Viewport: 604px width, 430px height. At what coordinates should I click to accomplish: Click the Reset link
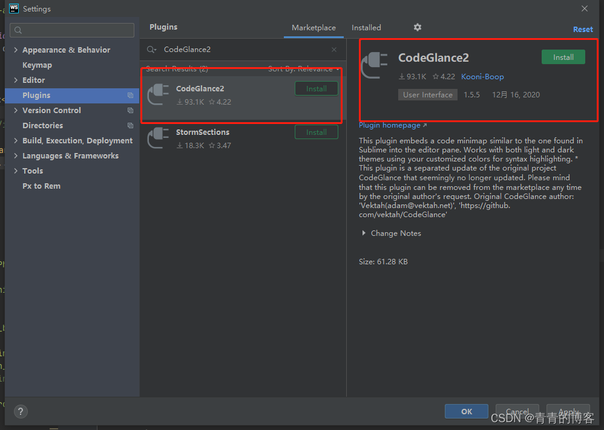(583, 30)
